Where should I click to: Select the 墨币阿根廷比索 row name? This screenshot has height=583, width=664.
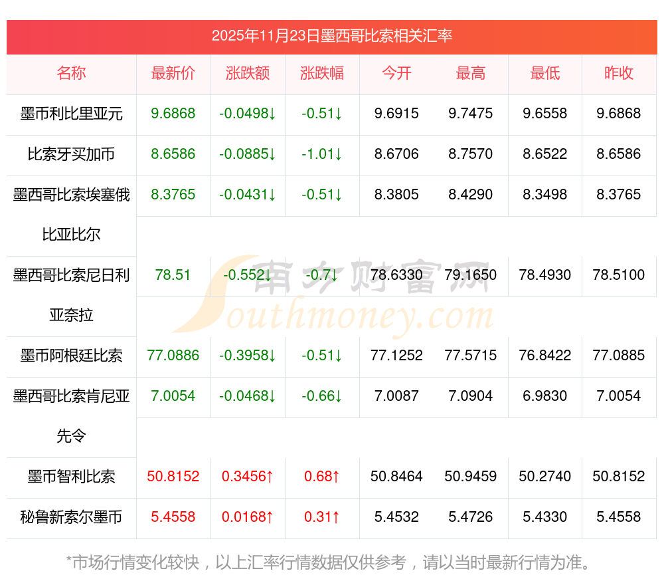click(x=71, y=356)
